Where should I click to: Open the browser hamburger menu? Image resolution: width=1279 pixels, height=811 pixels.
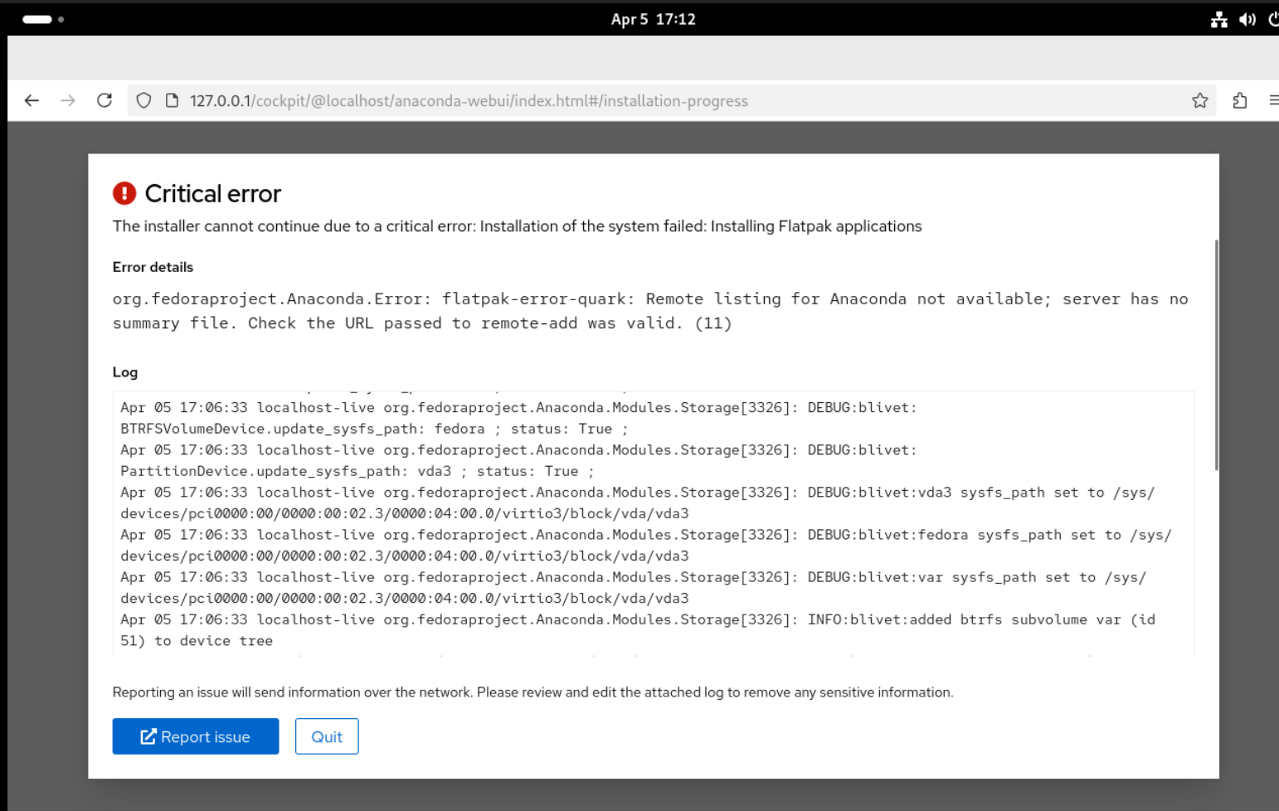pos(1273,100)
